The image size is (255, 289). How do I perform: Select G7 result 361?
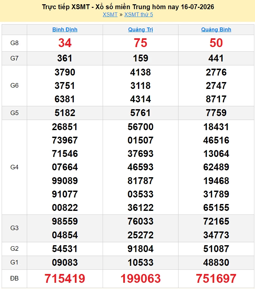point(65,58)
